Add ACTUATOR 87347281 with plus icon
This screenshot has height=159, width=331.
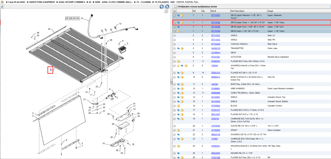pos(174,57)
